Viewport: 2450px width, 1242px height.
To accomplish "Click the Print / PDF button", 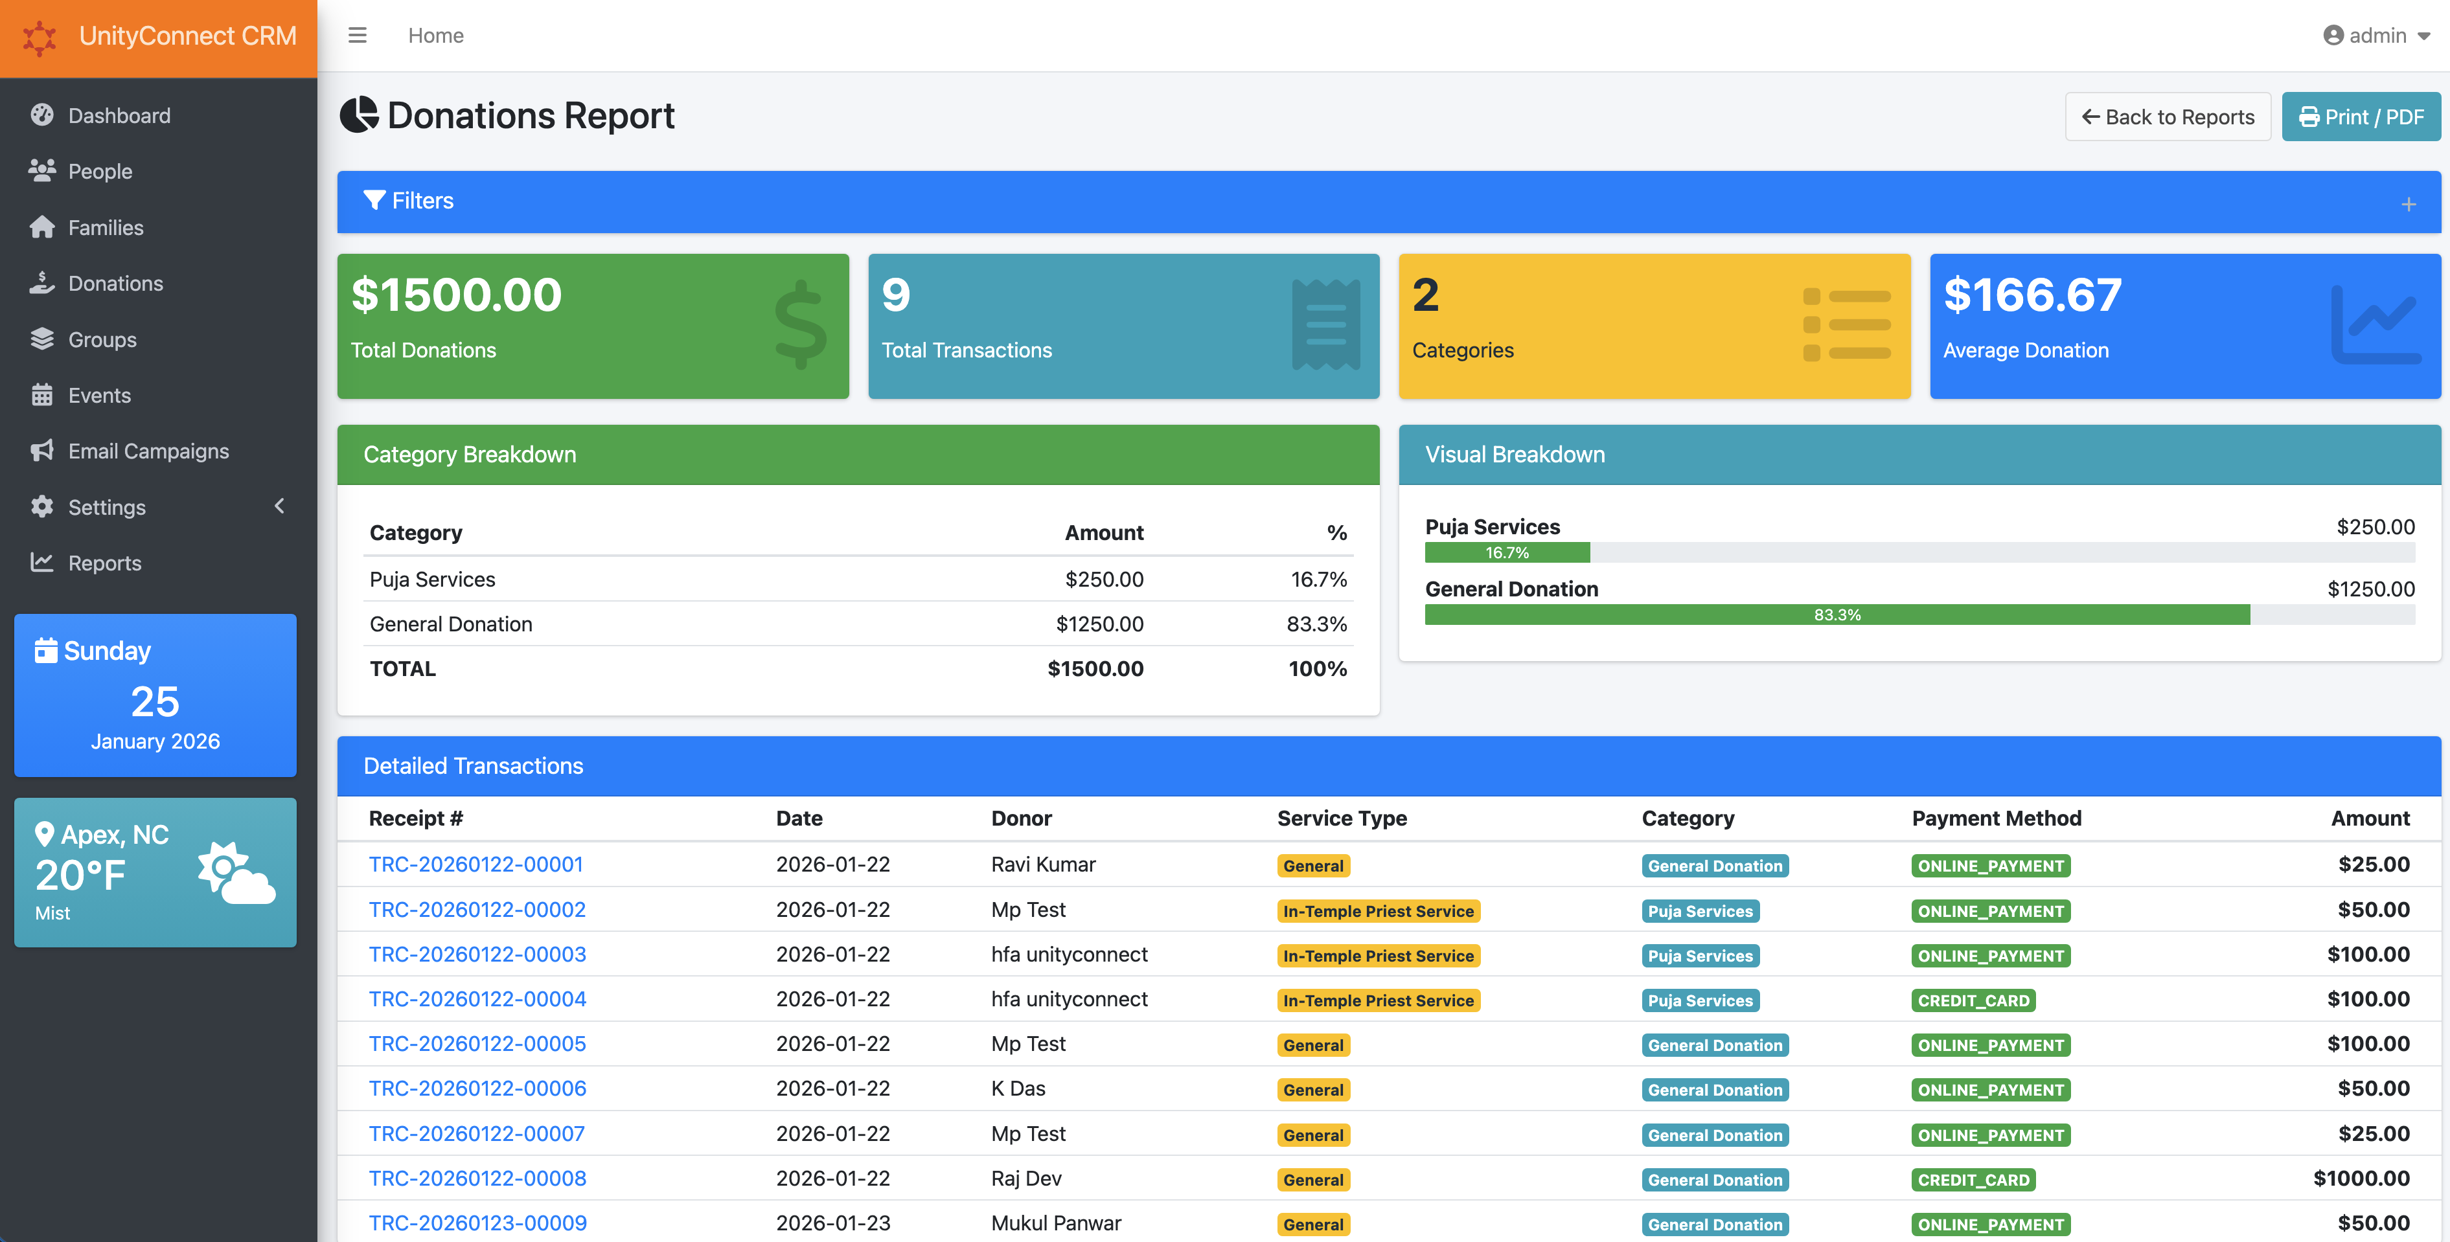I will [2361, 116].
